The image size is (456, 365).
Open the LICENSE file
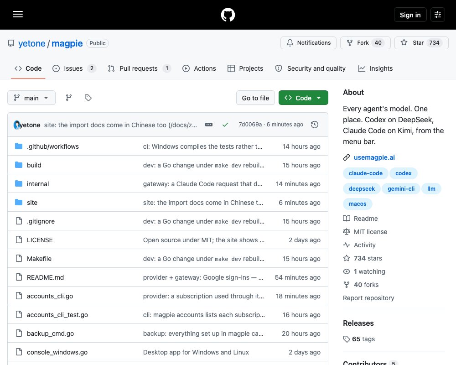(40, 240)
